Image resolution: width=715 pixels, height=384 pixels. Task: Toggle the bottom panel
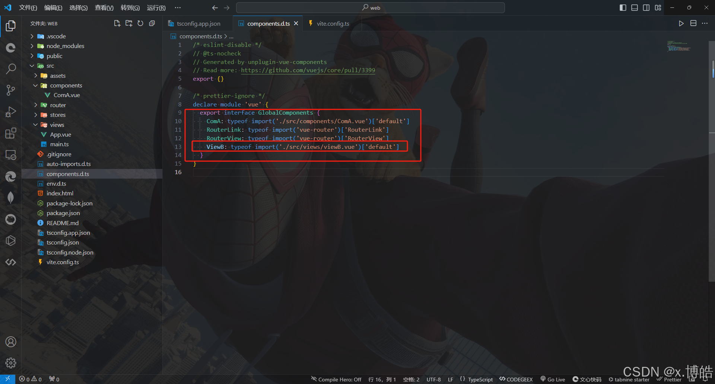(635, 8)
